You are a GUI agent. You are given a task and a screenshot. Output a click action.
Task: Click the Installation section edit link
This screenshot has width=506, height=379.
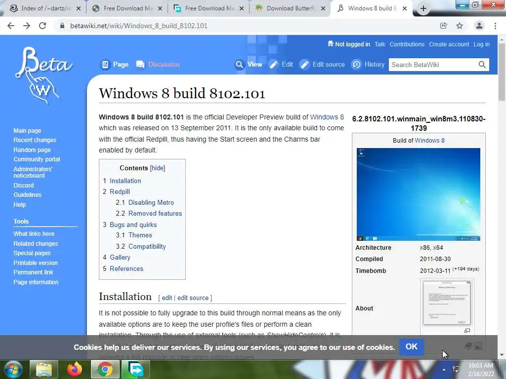click(x=167, y=298)
